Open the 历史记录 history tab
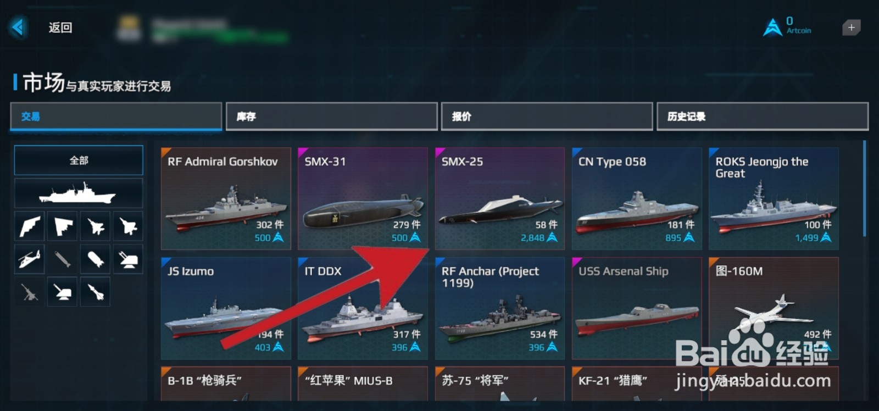 click(x=763, y=116)
